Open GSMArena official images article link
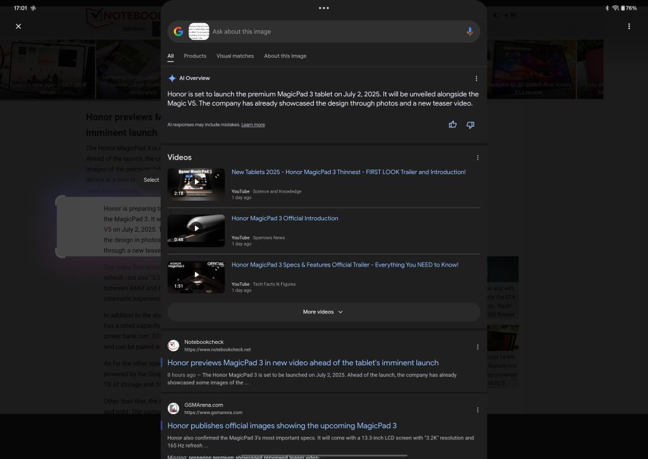The width and height of the screenshot is (648, 459). click(282, 425)
